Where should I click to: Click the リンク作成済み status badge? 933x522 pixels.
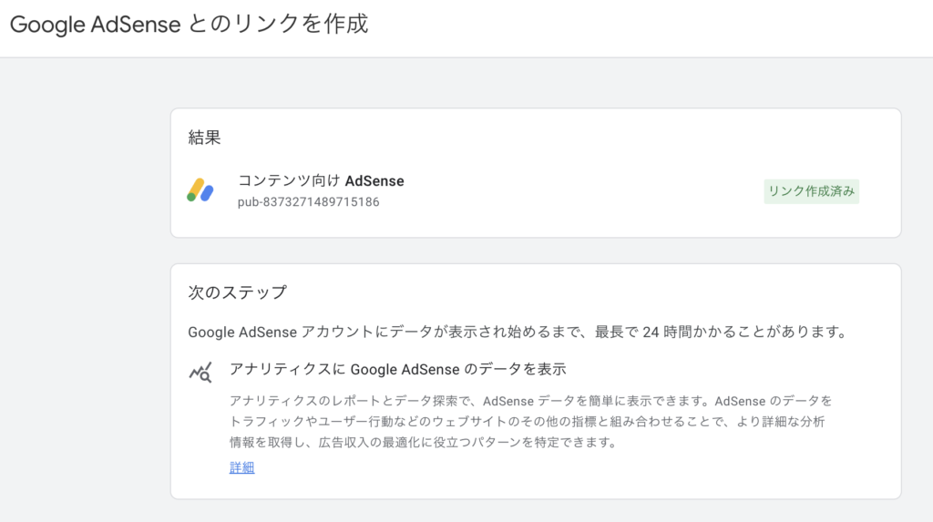point(811,191)
